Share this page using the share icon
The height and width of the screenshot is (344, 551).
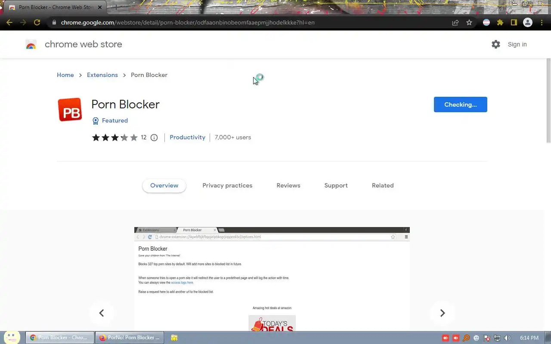tap(455, 22)
